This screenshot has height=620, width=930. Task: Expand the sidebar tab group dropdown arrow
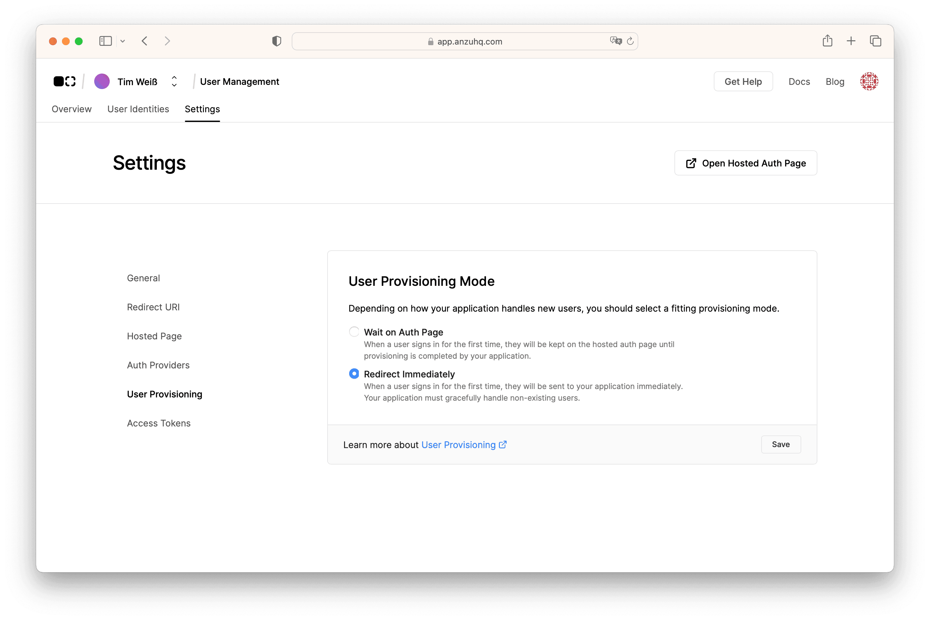coord(123,41)
